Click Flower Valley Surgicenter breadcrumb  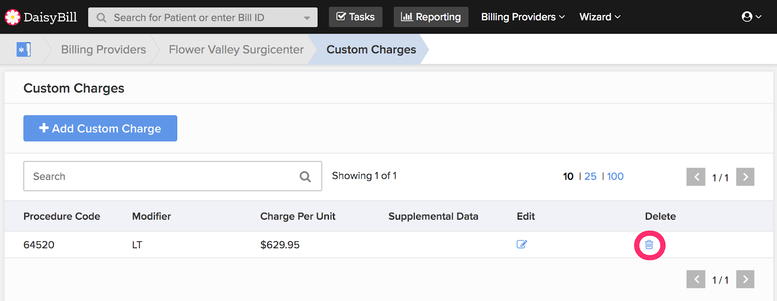pos(236,49)
